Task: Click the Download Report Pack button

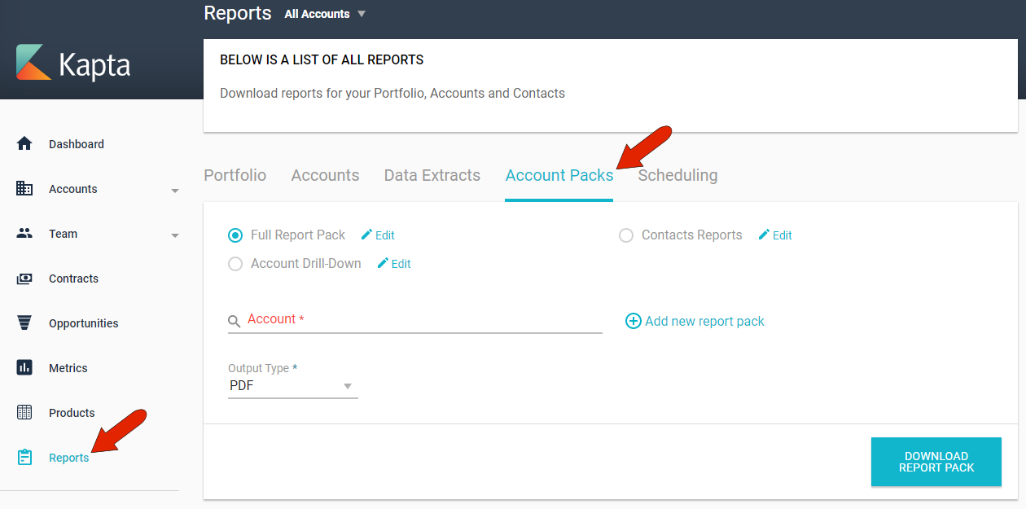Action: click(x=936, y=462)
